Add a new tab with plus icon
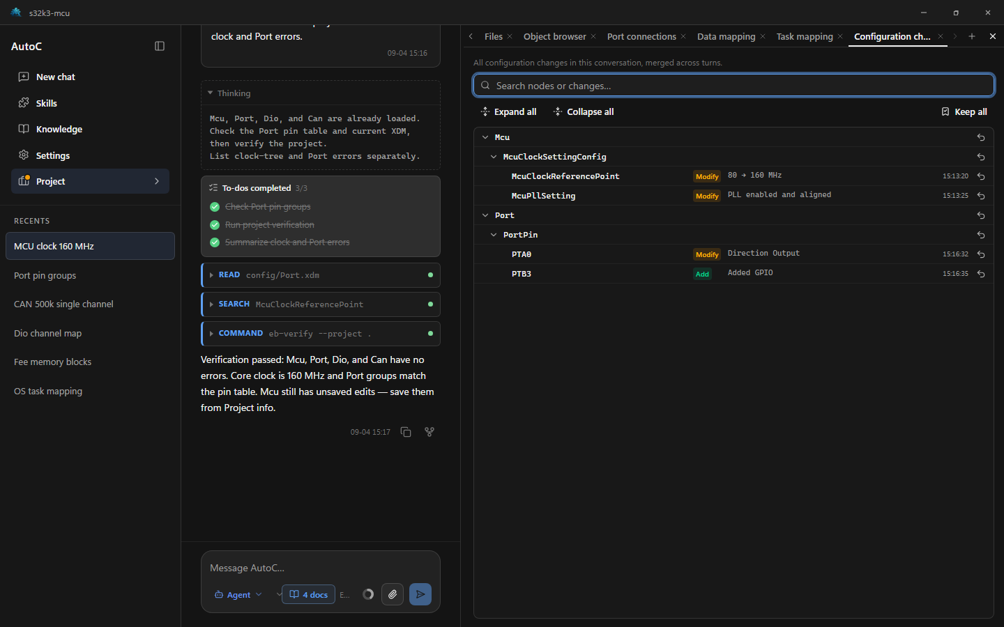The height and width of the screenshot is (627, 1004). pyautogui.click(x=972, y=36)
